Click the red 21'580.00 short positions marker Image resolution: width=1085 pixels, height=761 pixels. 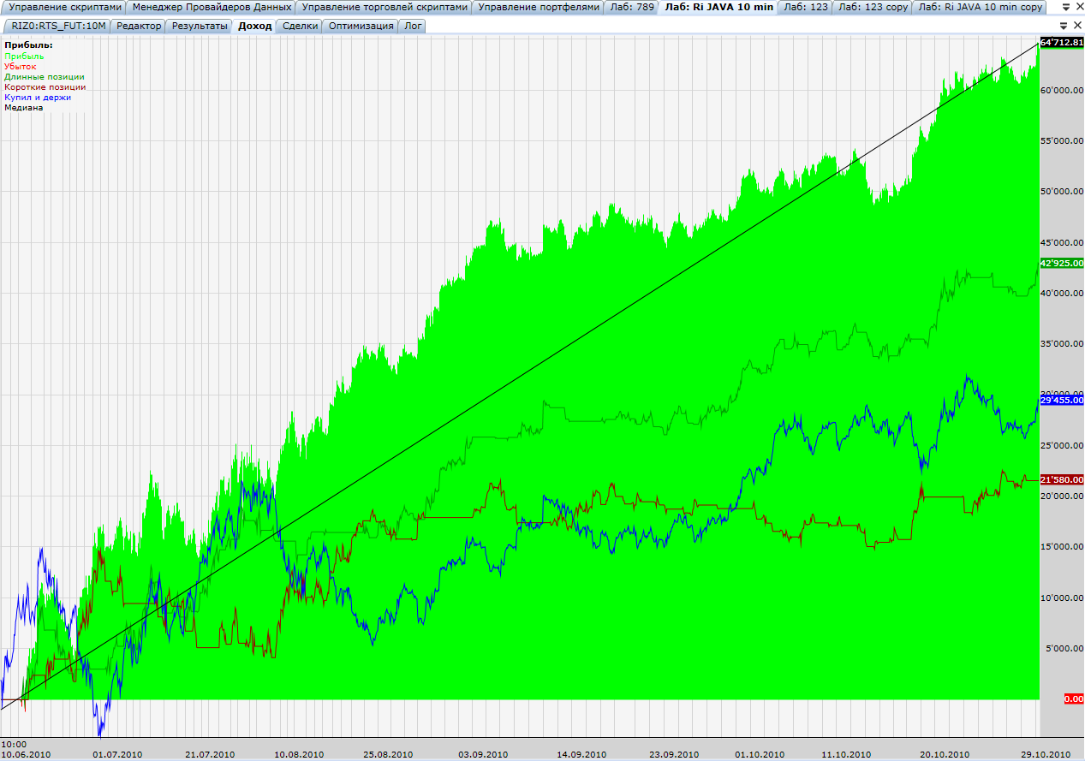click(1062, 479)
